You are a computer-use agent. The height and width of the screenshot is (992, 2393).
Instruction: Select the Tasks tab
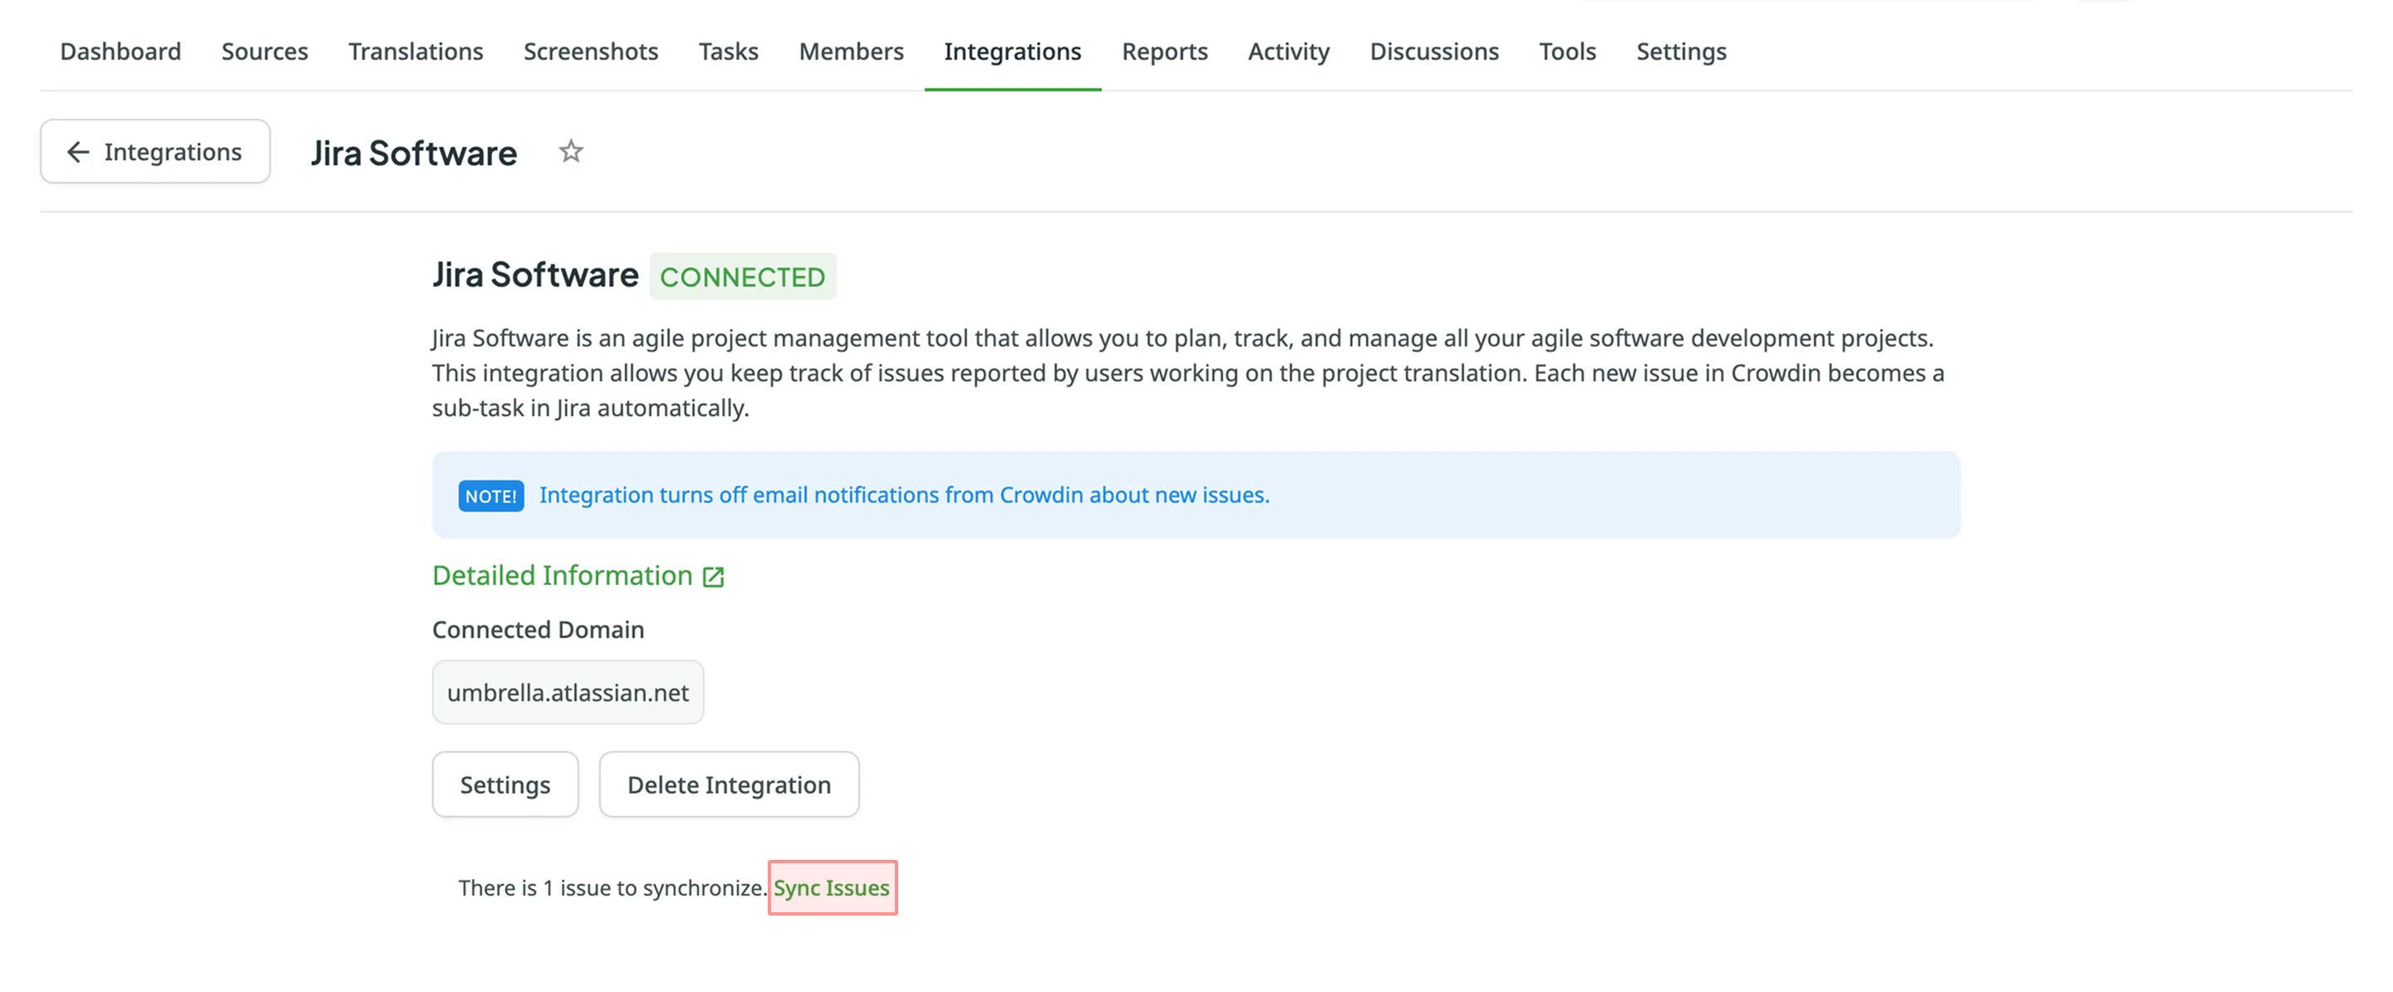pyautogui.click(x=729, y=51)
